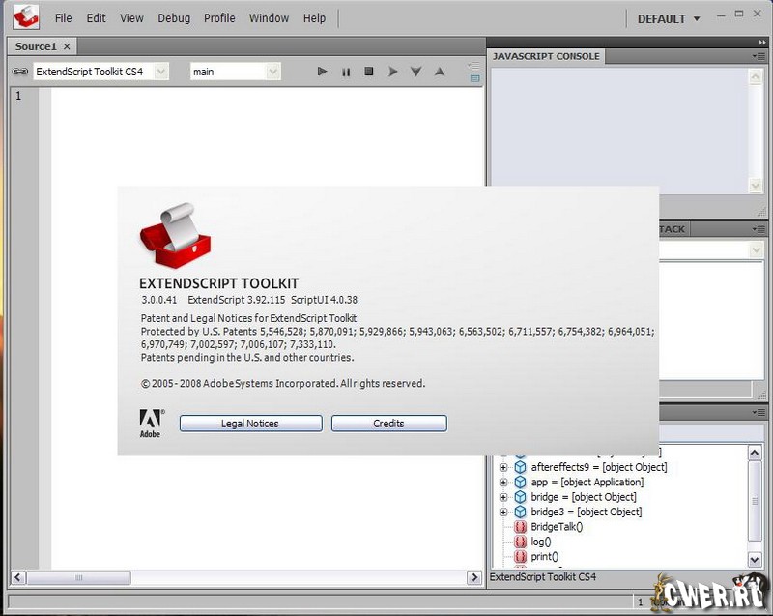Click JavaScript Console scrollbar down arrow
773x616 pixels.
point(756,186)
